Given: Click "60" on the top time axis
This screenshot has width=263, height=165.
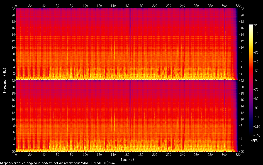Looking at the screenshot, I should pyautogui.click(x=57, y=6).
